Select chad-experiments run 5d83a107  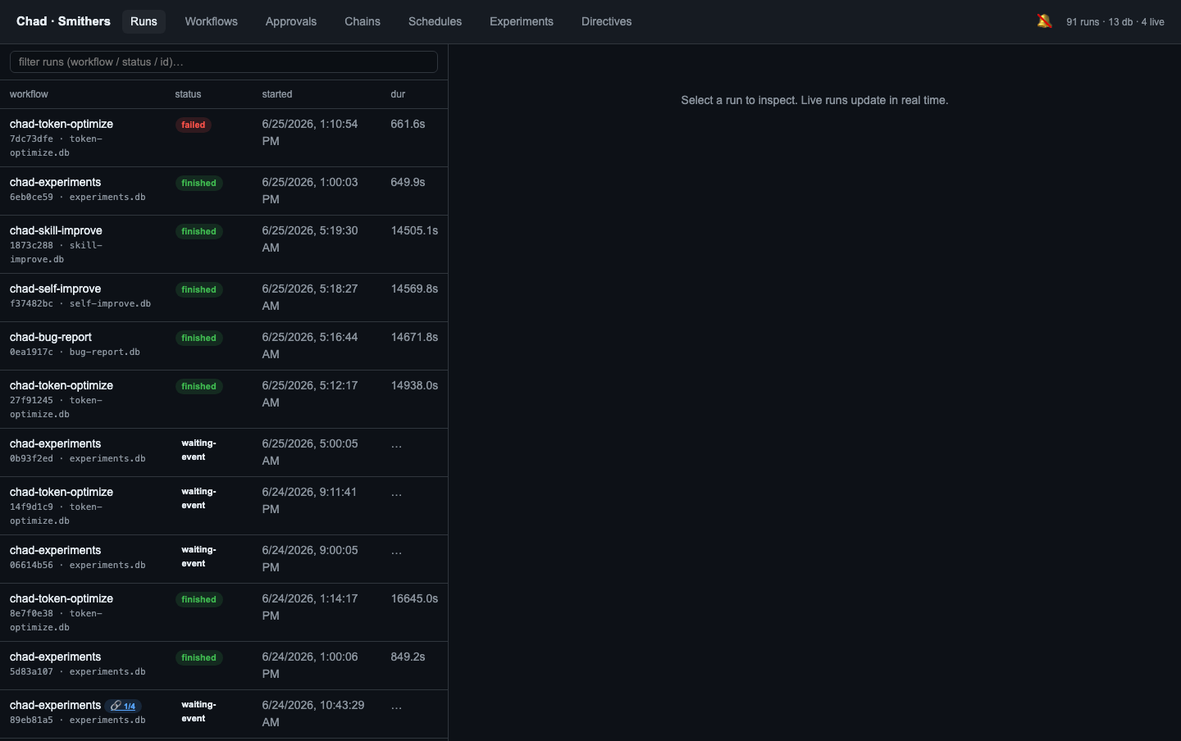(x=224, y=666)
